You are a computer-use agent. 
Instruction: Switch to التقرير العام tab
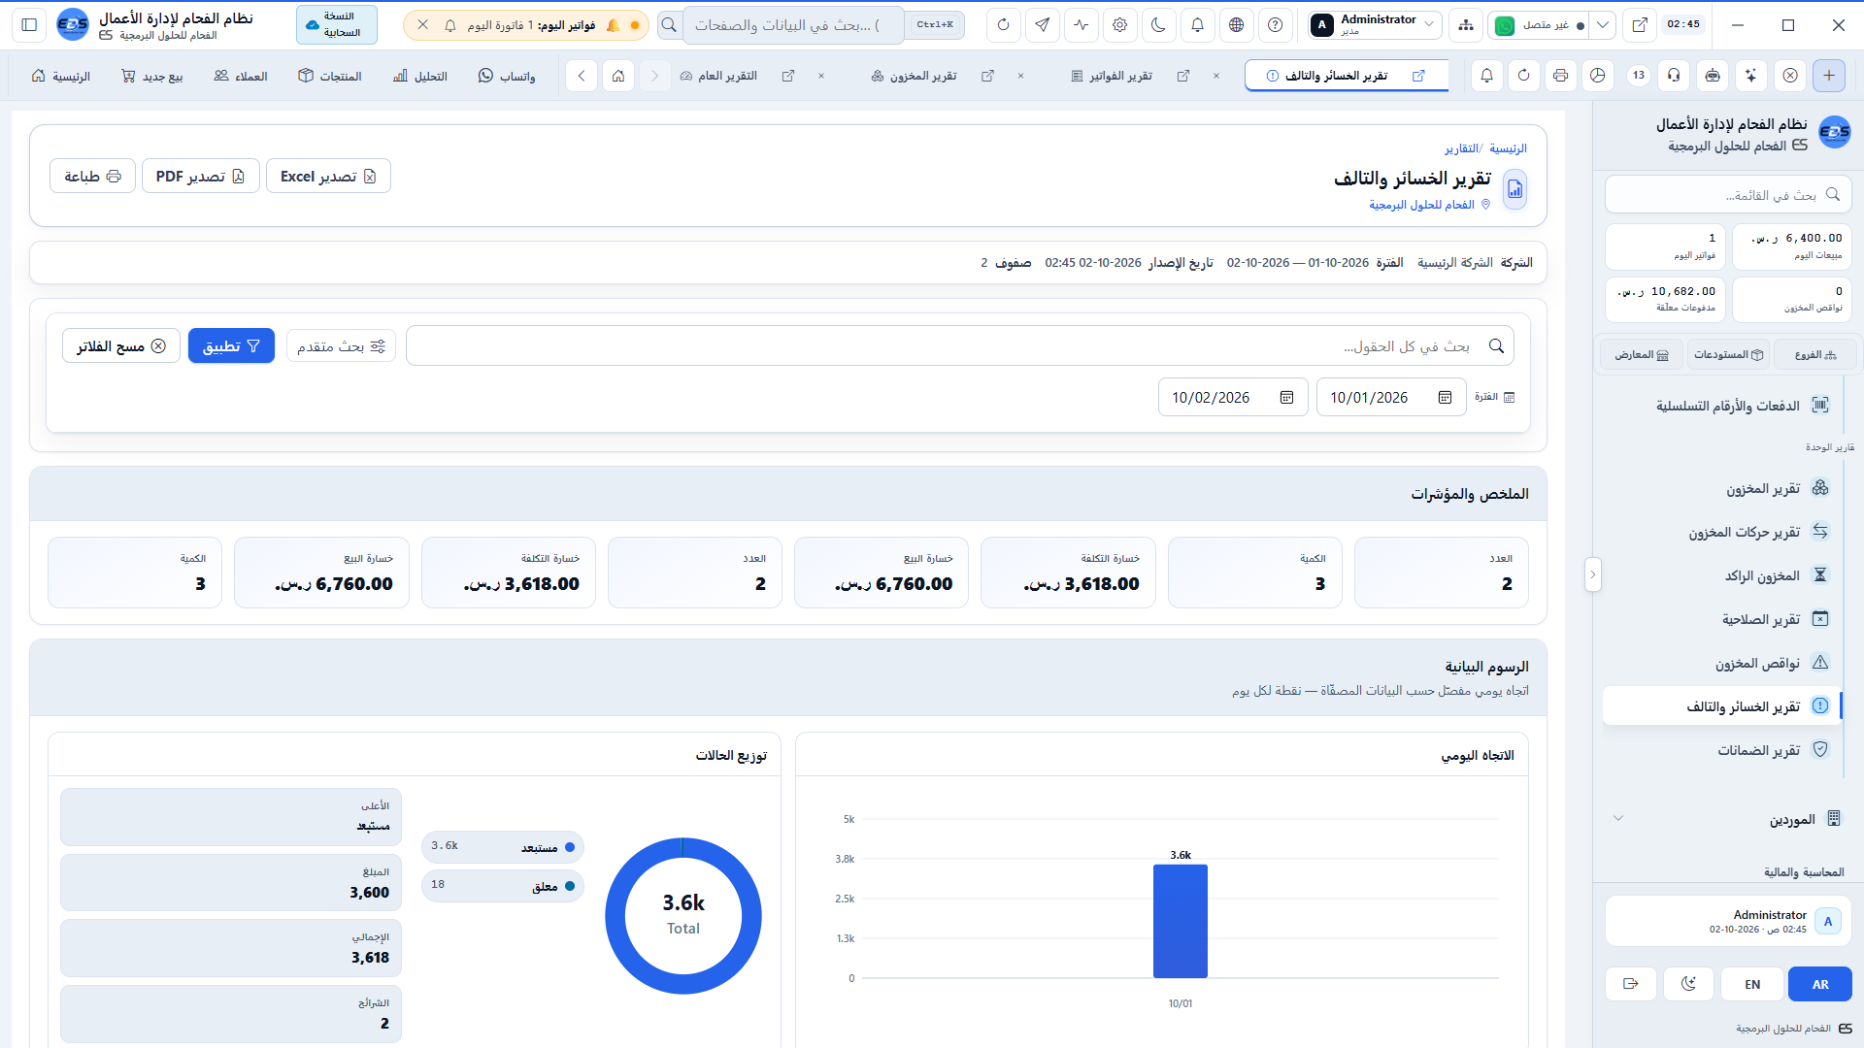coord(718,76)
